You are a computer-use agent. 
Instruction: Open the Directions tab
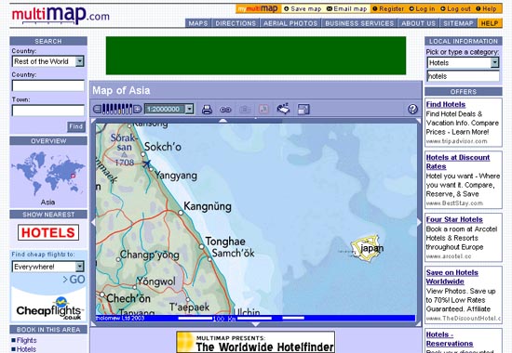click(236, 23)
